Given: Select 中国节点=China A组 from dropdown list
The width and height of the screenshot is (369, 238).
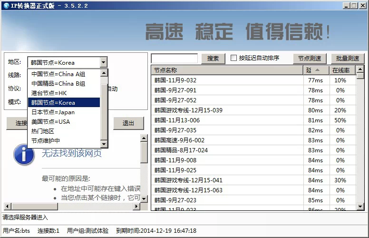Looking at the screenshot, I should (x=58, y=74).
